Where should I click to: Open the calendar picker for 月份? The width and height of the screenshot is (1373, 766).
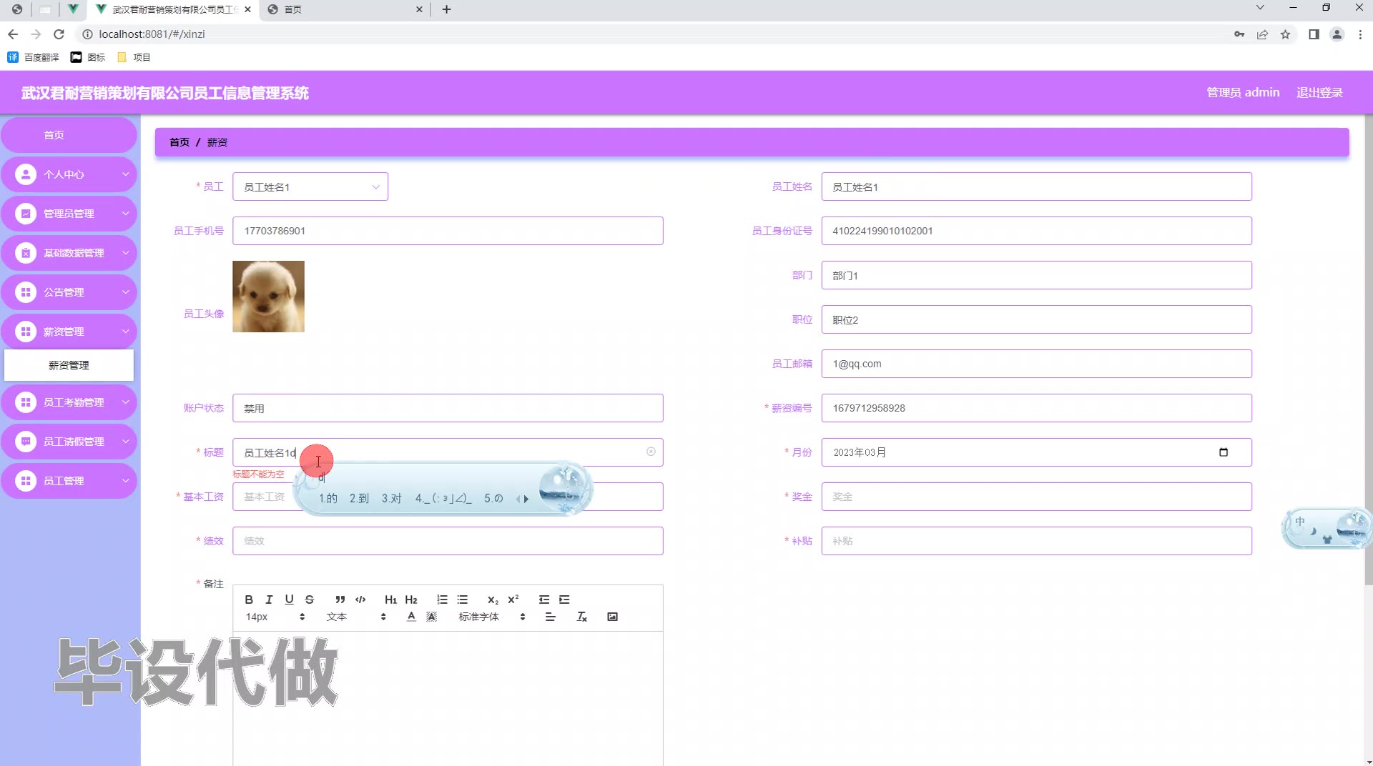1224,452
